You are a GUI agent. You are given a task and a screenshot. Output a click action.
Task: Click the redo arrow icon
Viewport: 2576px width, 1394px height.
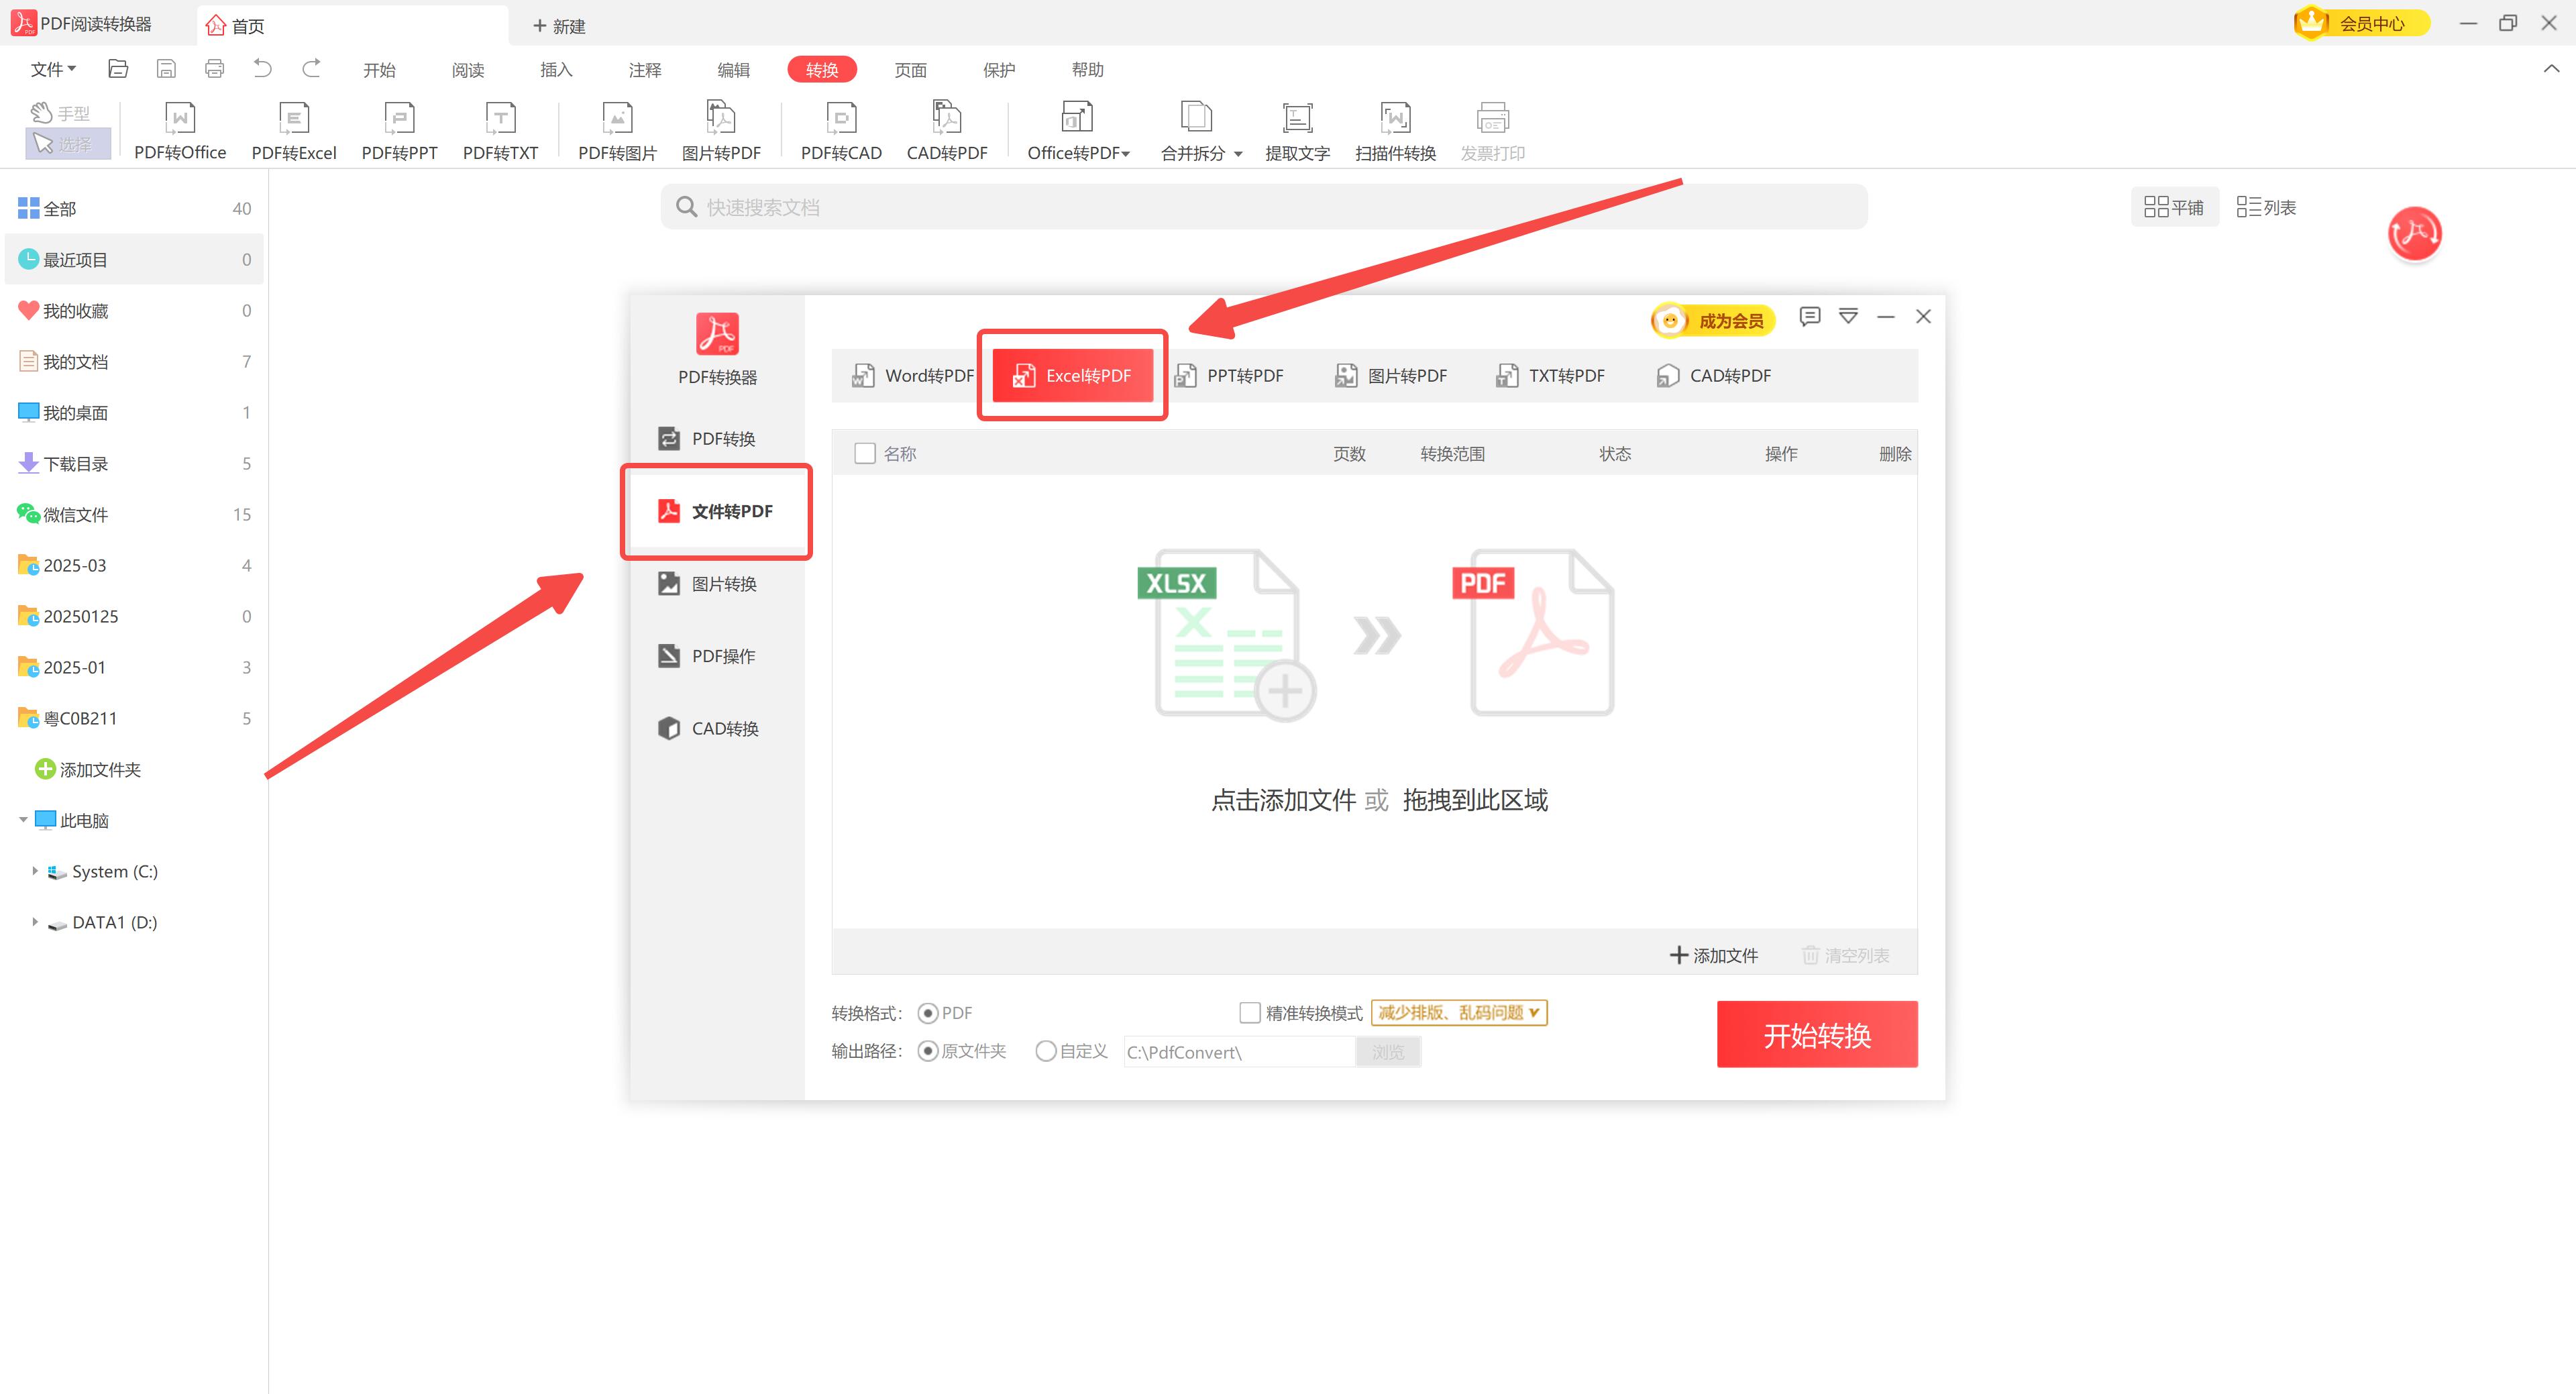pyautogui.click(x=311, y=68)
